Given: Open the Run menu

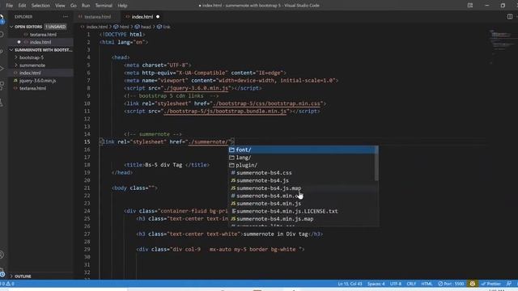Looking at the screenshot, I should (86, 6).
